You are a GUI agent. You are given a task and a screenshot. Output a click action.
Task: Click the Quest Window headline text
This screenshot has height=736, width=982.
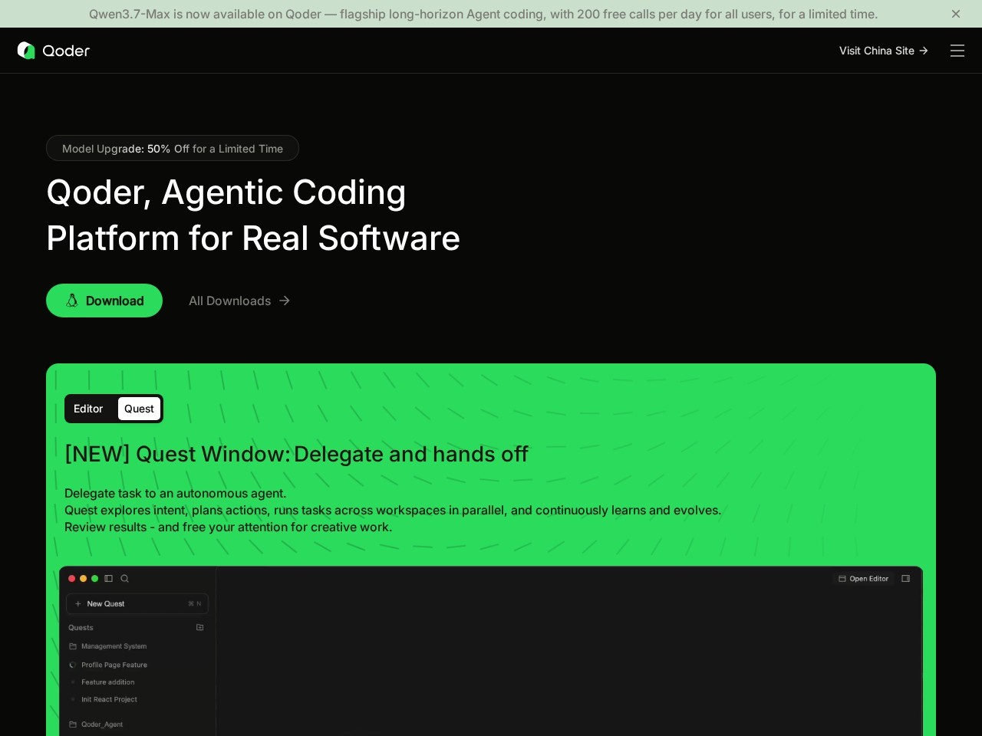pyautogui.click(x=296, y=454)
